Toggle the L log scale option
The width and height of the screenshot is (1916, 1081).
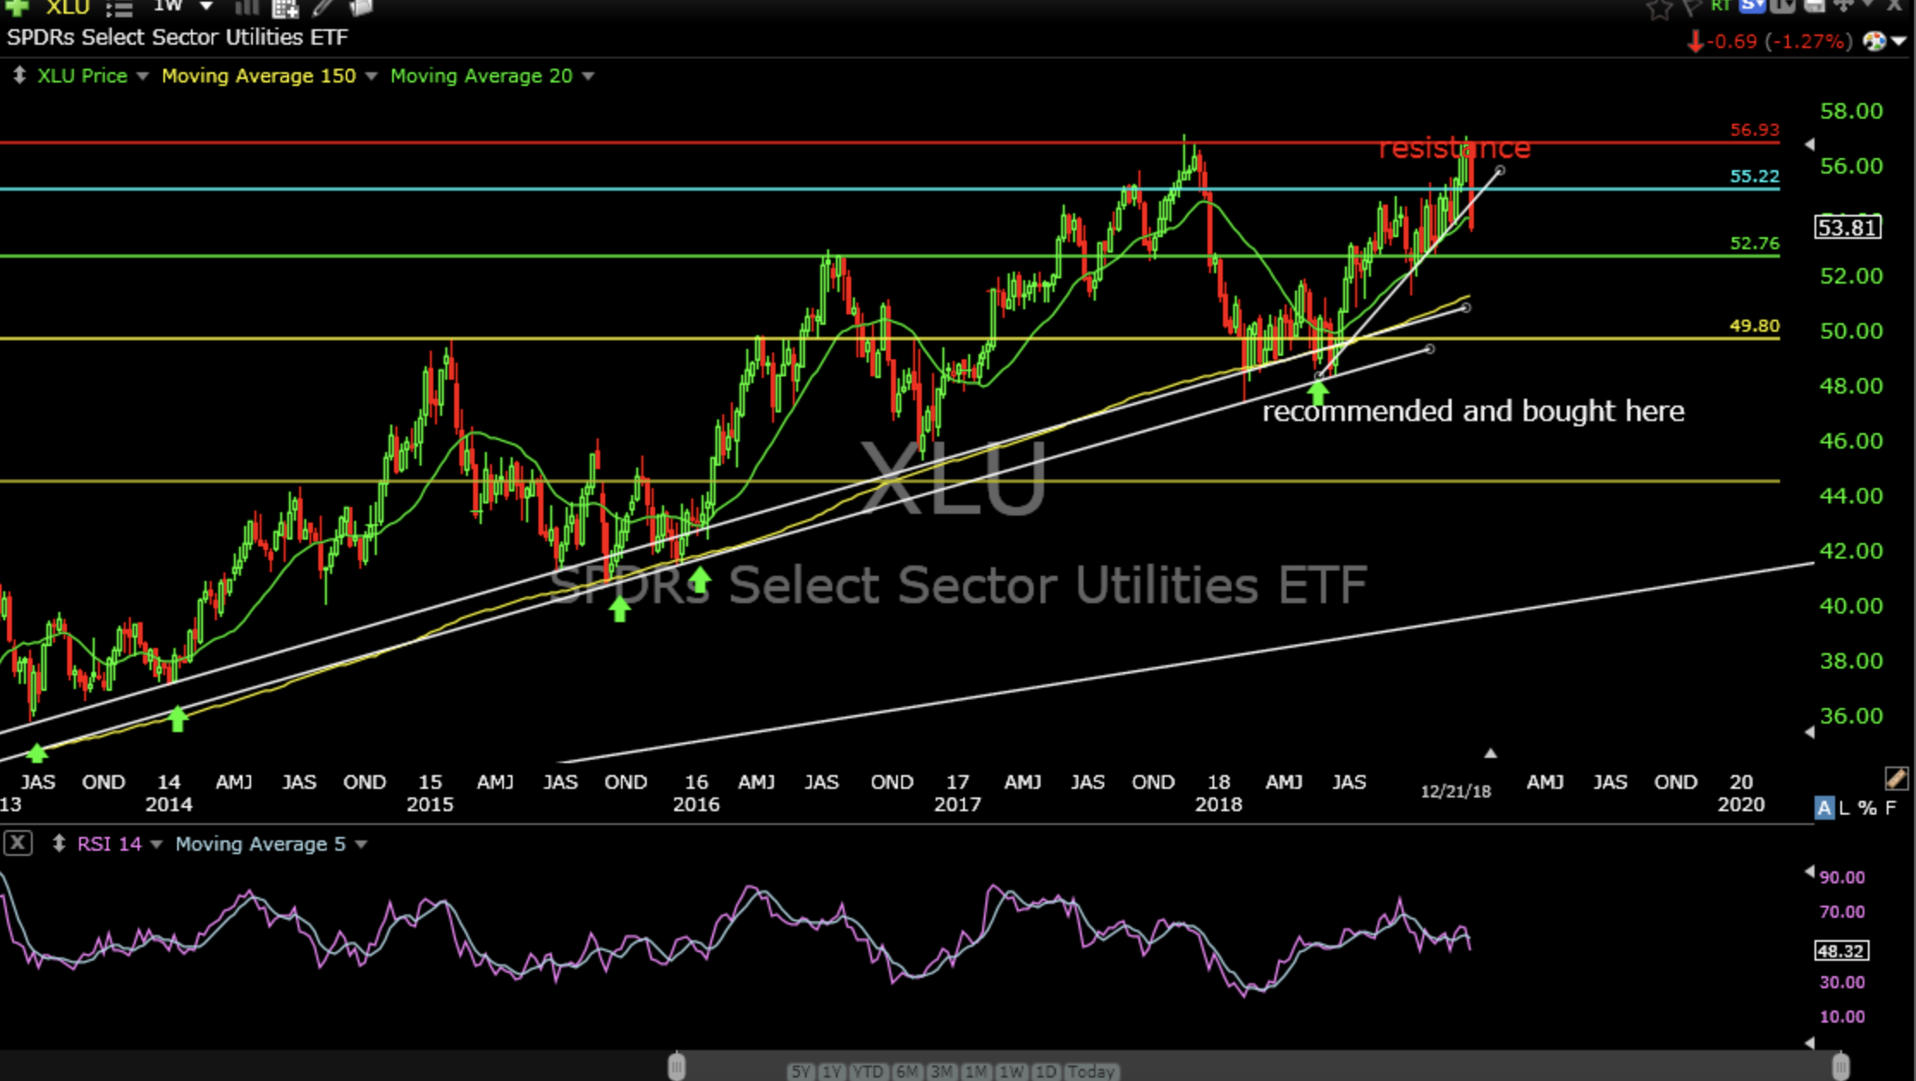(x=1844, y=808)
